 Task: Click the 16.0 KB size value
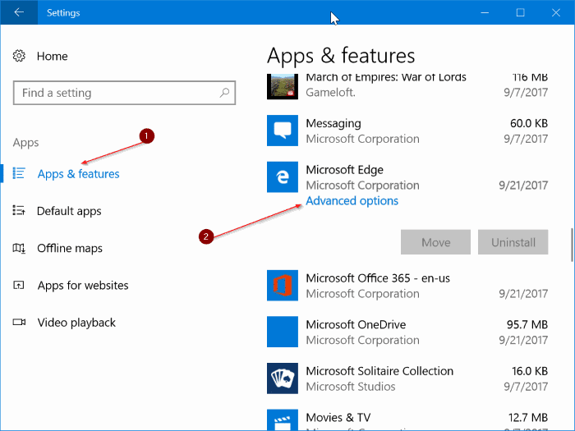[x=530, y=371]
